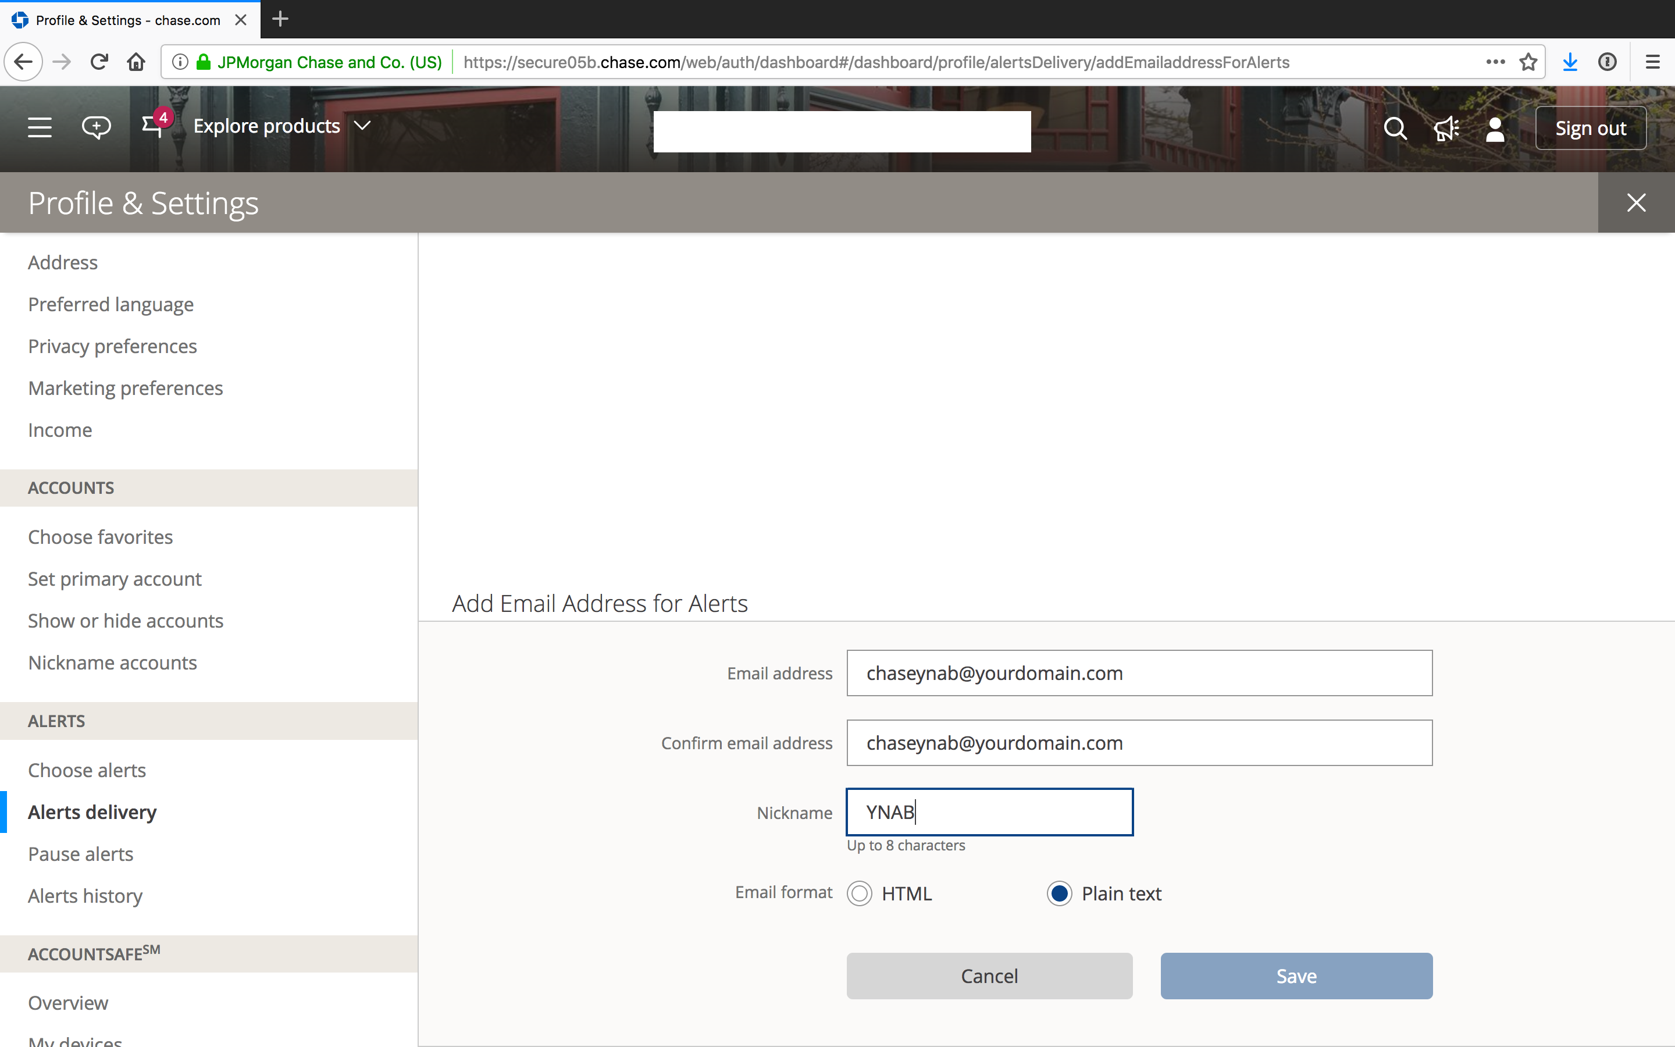1675x1047 pixels.
Task: Close the Profile & Settings browser tab
Action: coord(241,20)
